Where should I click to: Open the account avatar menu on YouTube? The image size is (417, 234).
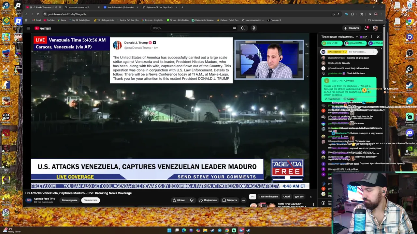[x=375, y=28]
